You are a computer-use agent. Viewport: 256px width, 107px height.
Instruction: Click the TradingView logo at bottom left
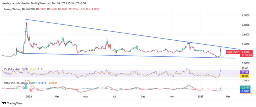coord(12,103)
